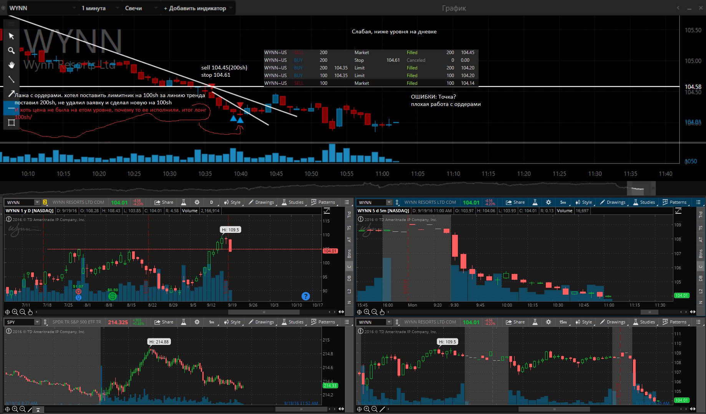Open the Patterns menu in the WYNN 15m panel

pyautogui.click(x=675, y=322)
